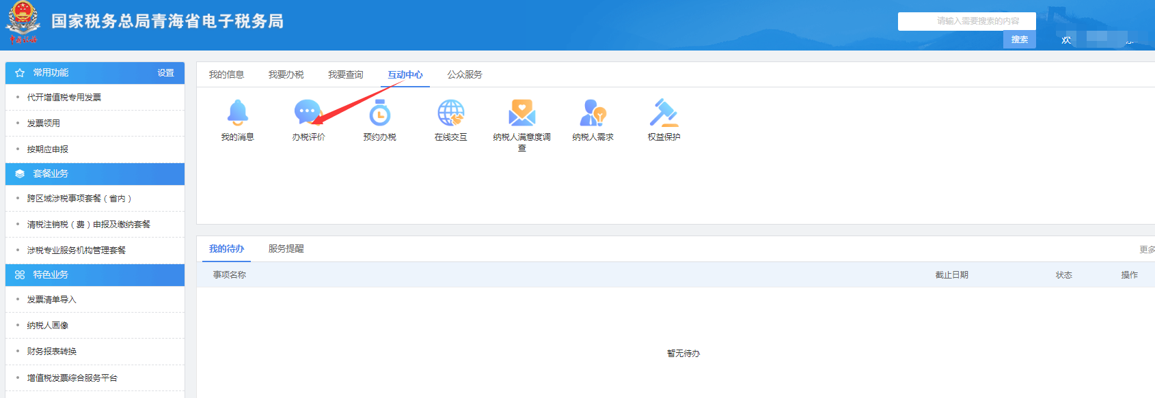Screen dimensions: 1155x398
Task: Open 纳税人画像 in sidebar
Action: pyautogui.click(x=48, y=326)
